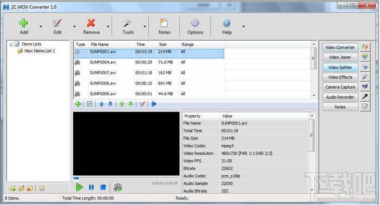Click the Edit toolbar icon
380x205 pixels.
(x=57, y=23)
